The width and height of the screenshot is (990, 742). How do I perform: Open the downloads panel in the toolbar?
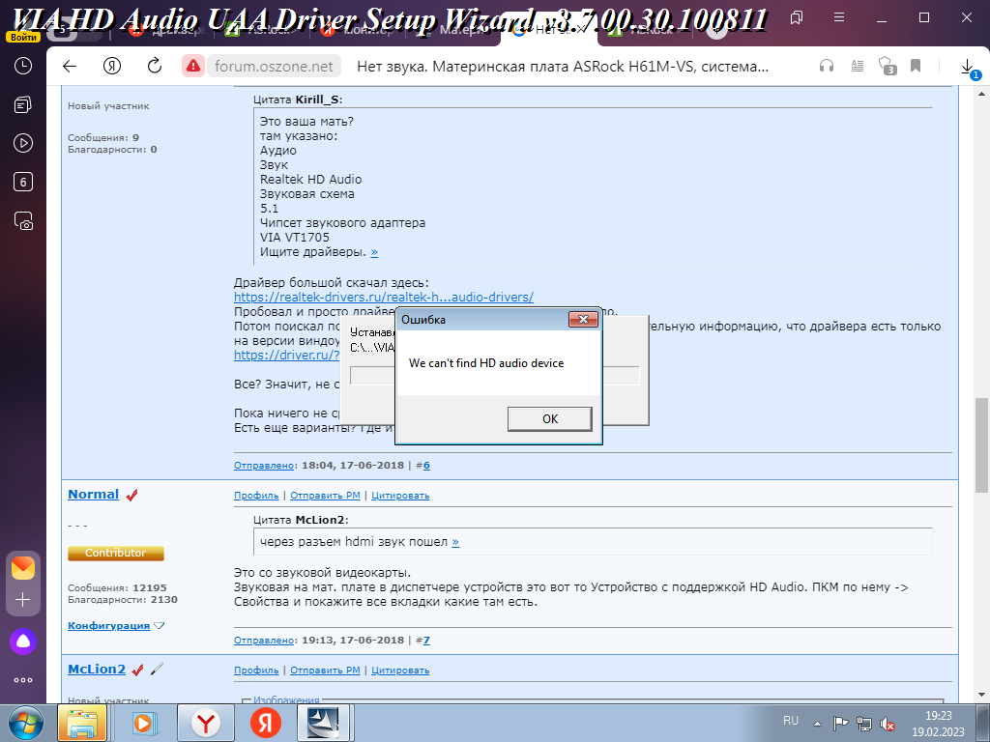968,66
